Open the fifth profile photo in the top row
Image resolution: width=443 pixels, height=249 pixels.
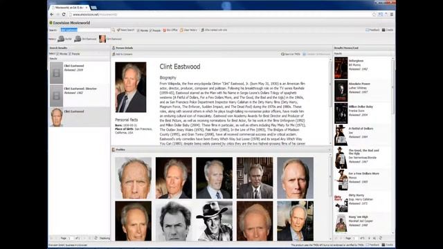(x=296, y=178)
